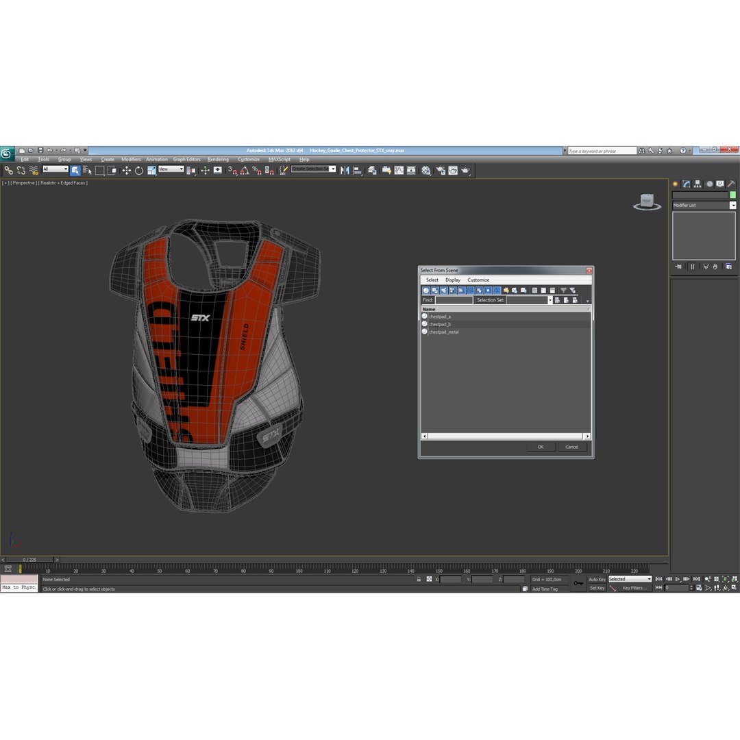740x740 pixels.
Task: Open the Curve Editor
Action: pos(399,171)
